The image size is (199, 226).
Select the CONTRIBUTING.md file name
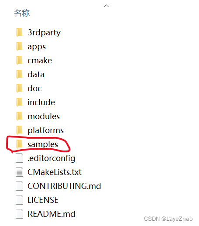point(64,186)
